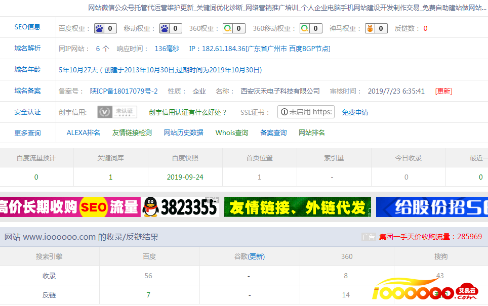Screen dimensions: 488x306
Task: Open the 备案查询 link
Action: point(273,133)
